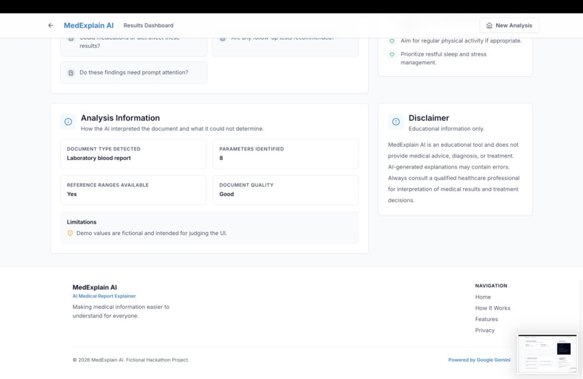Click the 'Limitations' label

click(x=82, y=222)
